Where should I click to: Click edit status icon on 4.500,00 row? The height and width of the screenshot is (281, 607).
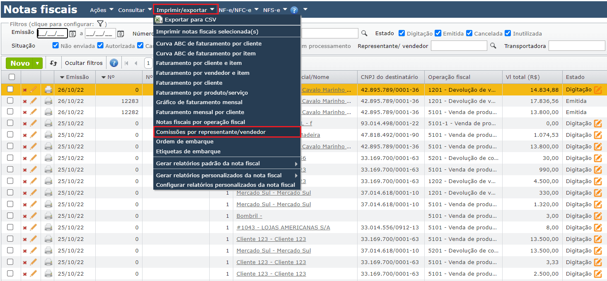[x=598, y=181]
